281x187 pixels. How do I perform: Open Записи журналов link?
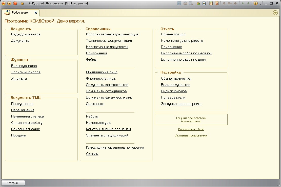26,72
